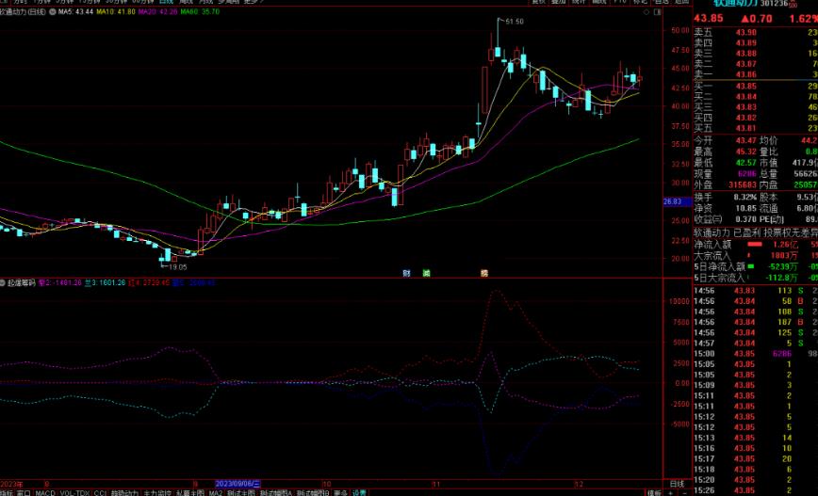Click the 复权 button in top toolbar
The image size is (818, 496).
pyautogui.click(x=538, y=2)
